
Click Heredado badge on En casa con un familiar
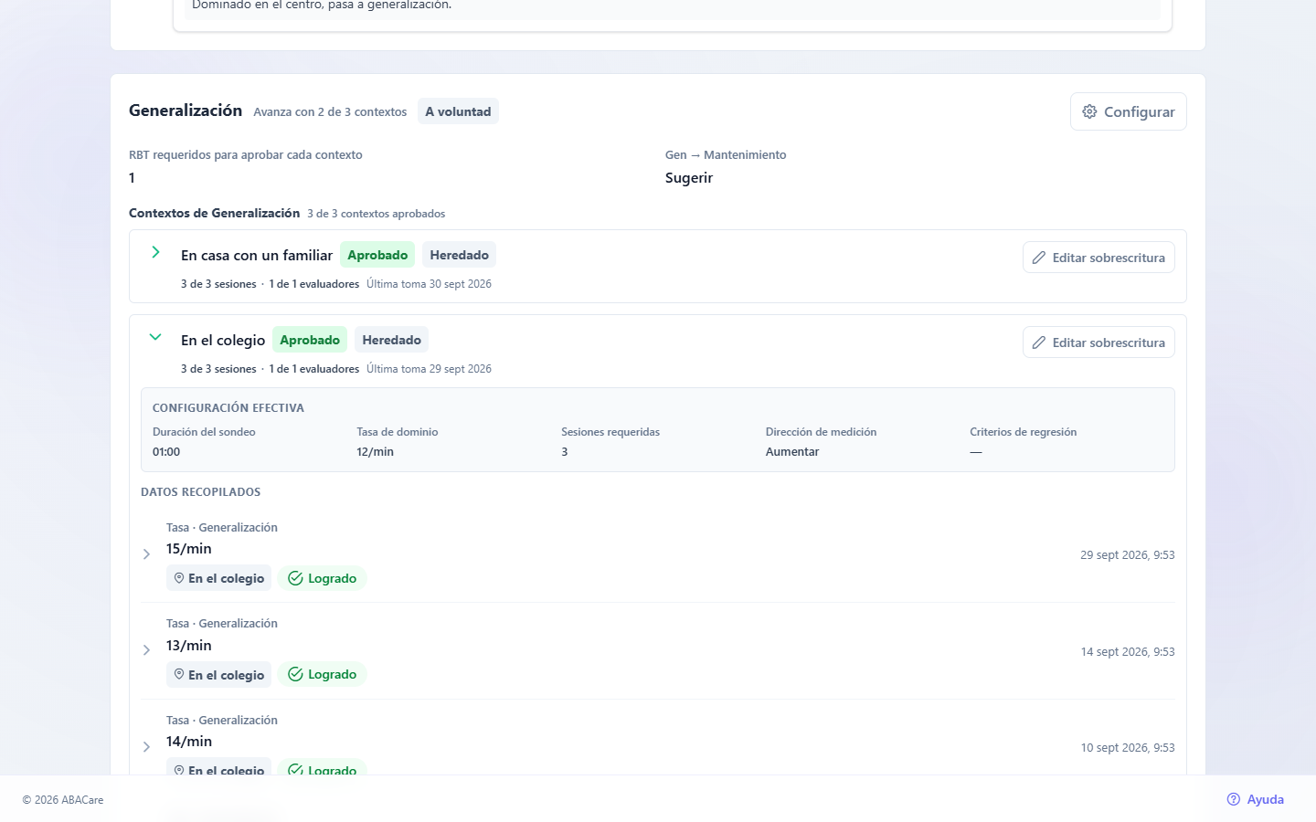click(460, 255)
